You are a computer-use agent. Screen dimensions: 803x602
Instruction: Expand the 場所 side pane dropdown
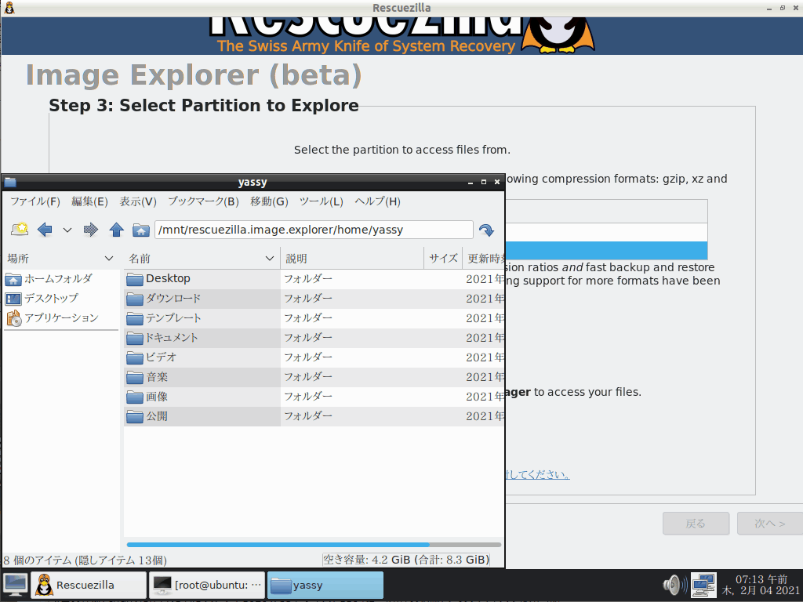108,259
